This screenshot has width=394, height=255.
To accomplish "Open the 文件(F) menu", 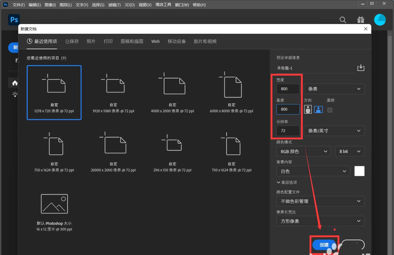I will tap(19, 5).
